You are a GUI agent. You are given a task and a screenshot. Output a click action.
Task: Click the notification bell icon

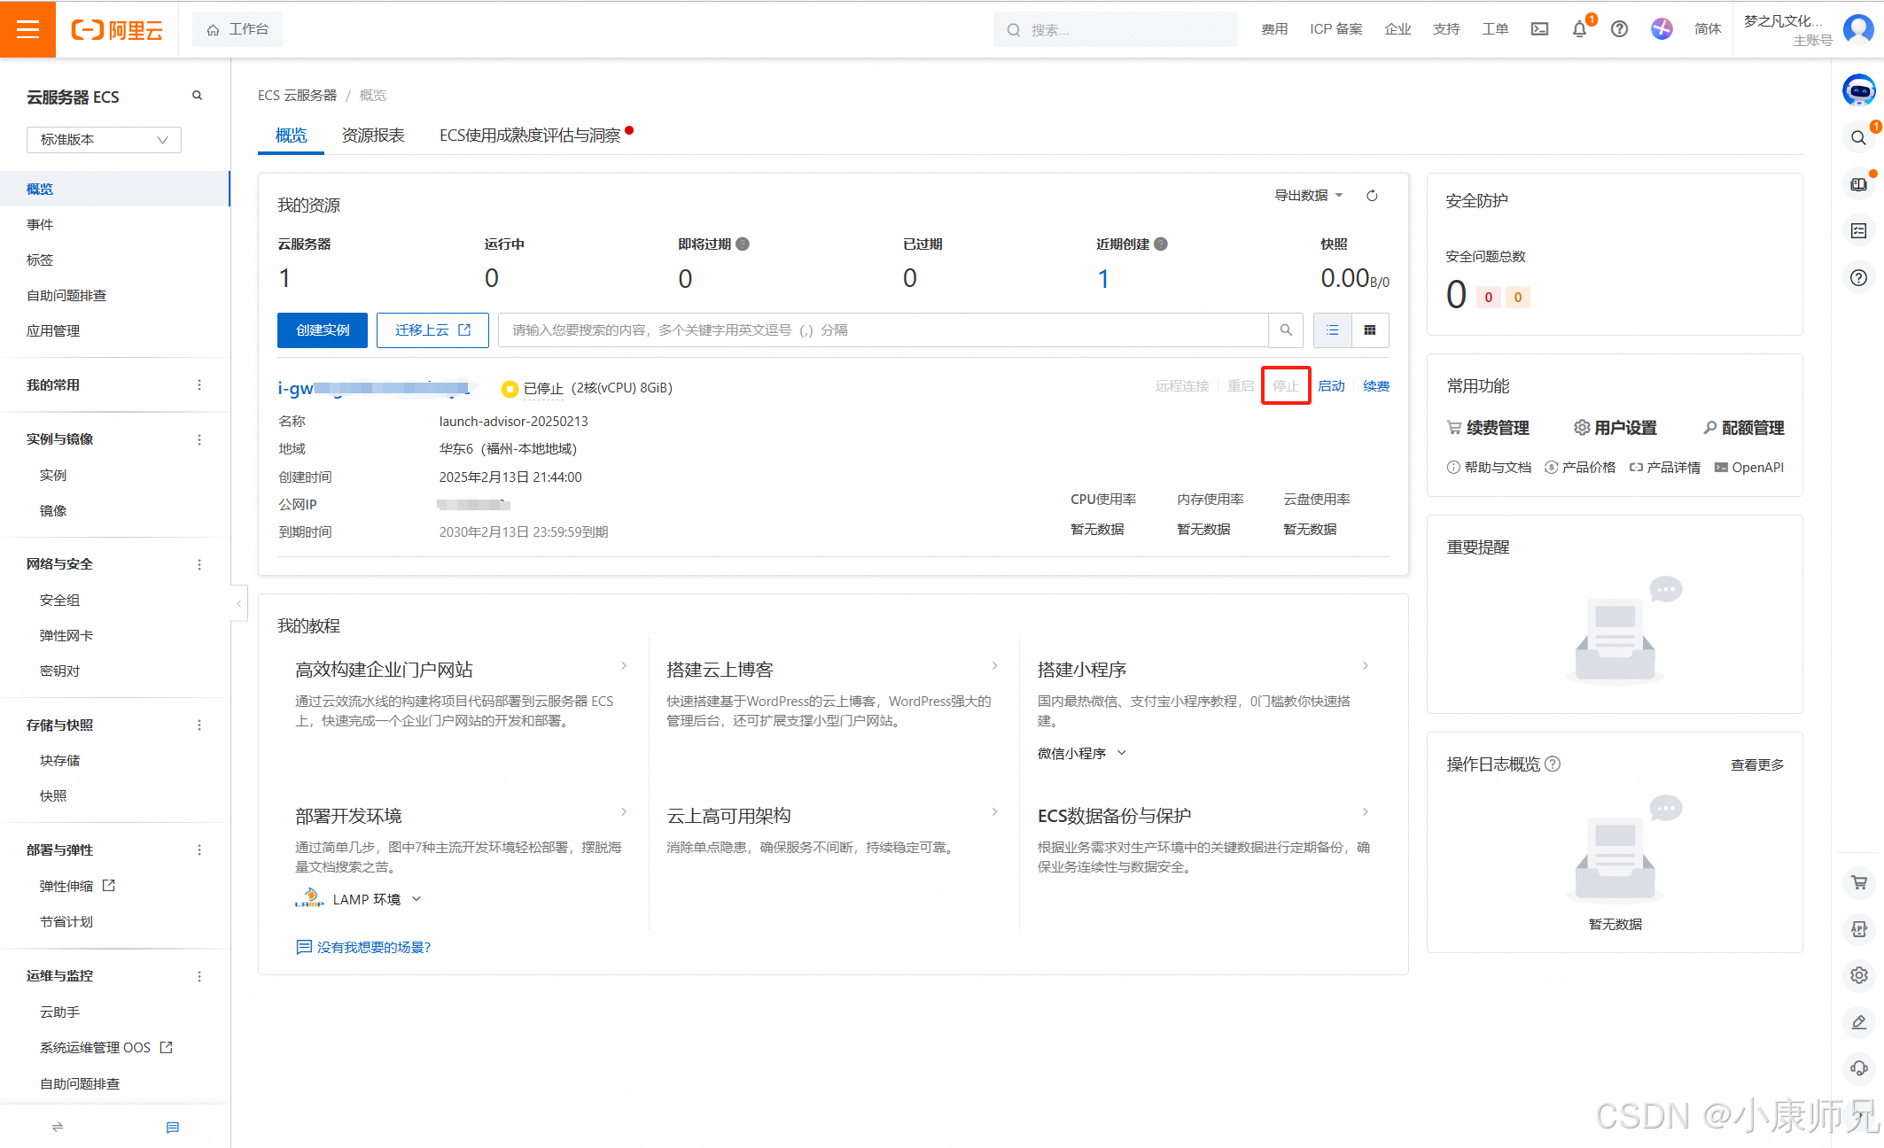pyautogui.click(x=1579, y=29)
